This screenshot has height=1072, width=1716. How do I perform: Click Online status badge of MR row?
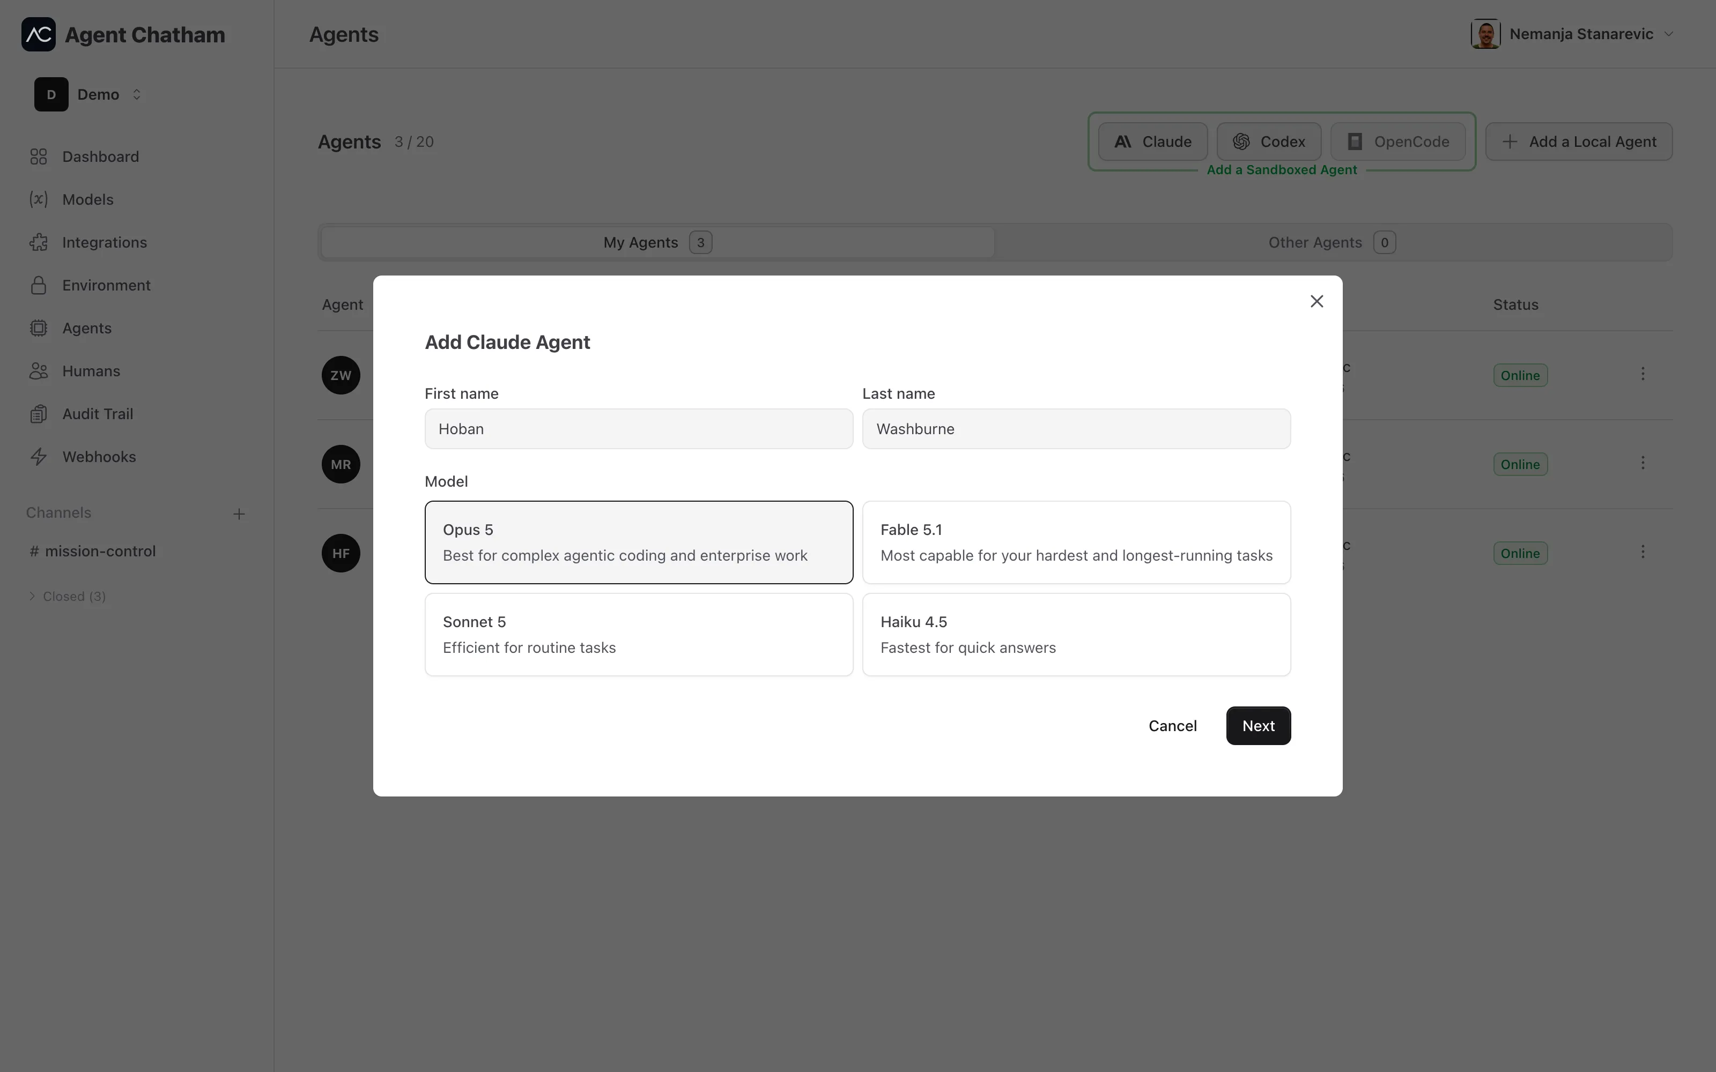[x=1520, y=464]
